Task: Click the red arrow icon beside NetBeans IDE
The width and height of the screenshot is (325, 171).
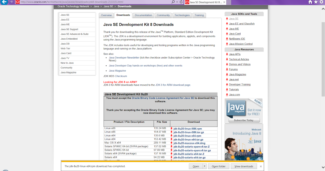Action: (227, 39)
